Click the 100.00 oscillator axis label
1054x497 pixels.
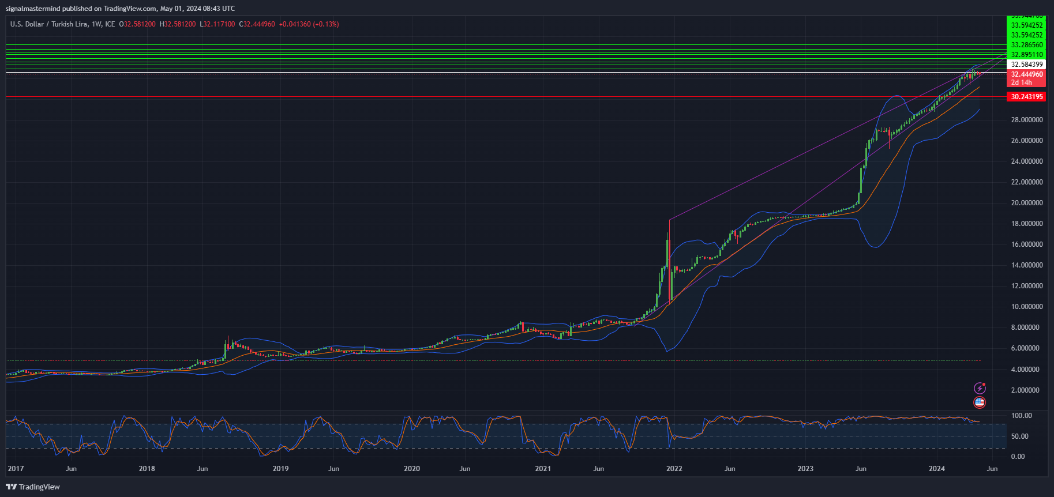tap(1022, 416)
